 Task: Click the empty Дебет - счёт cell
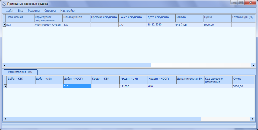coord(49,86)
